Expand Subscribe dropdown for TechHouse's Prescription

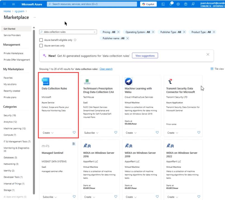(x=91, y=133)
